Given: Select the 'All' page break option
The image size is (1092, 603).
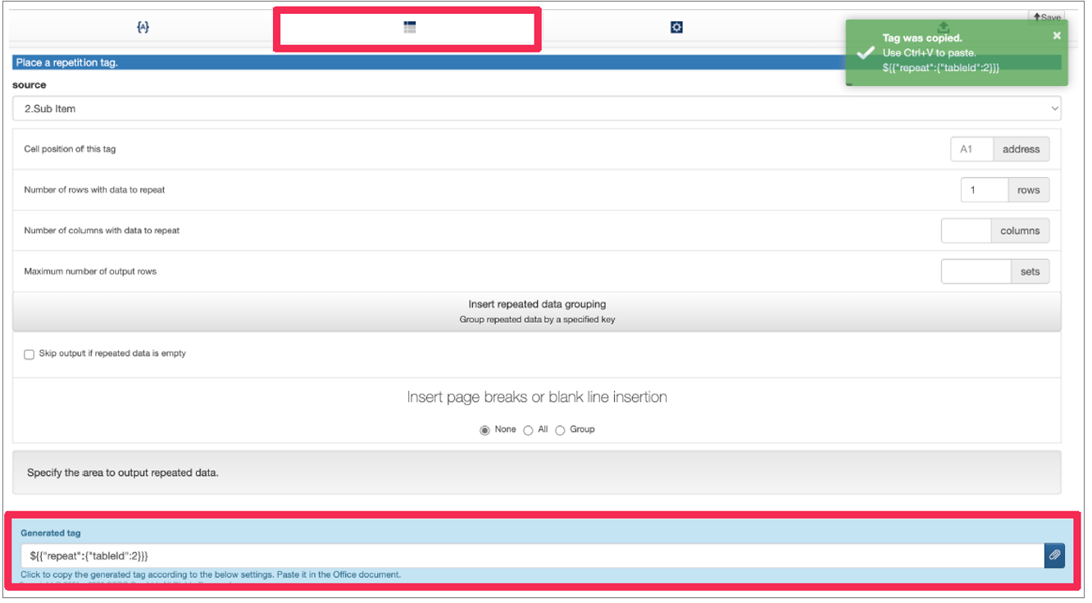Looking at the screenshot, I should 528,430.
